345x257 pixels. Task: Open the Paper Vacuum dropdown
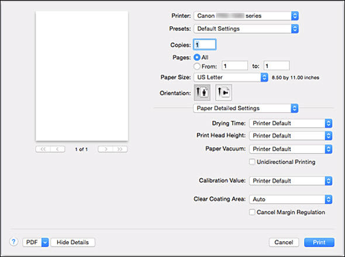[291, 149]
